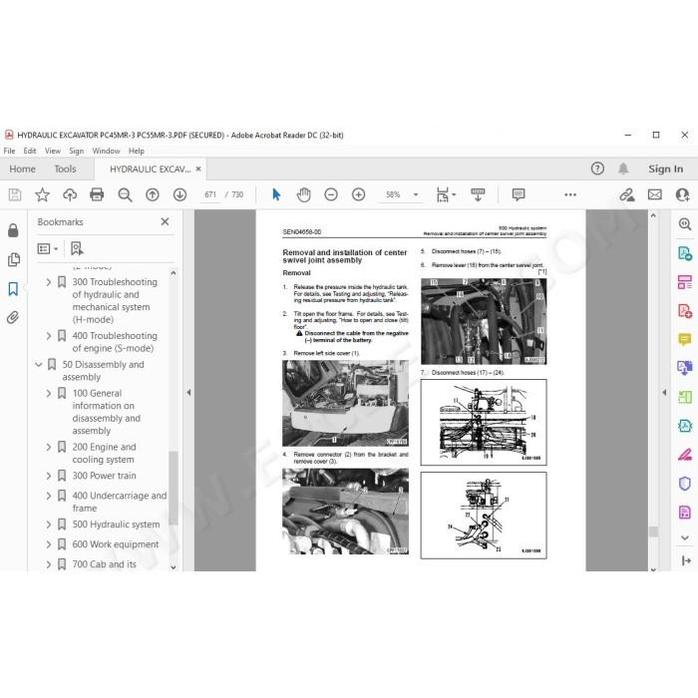Expand 300 Power train bookmark

click(49, 476)
